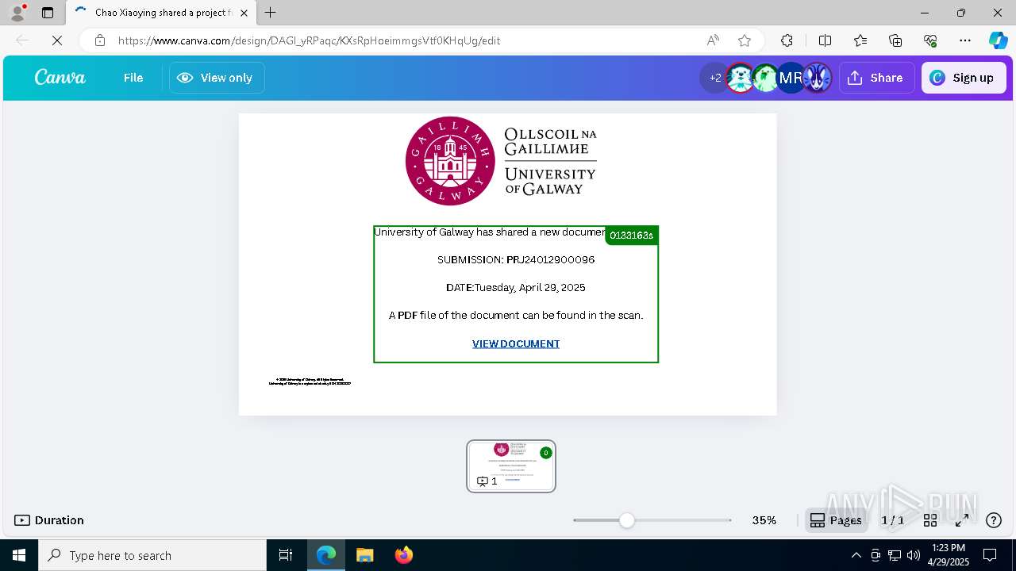Open the Windows Start menu
Screen dimensions: 1016x571
point(19,555)
